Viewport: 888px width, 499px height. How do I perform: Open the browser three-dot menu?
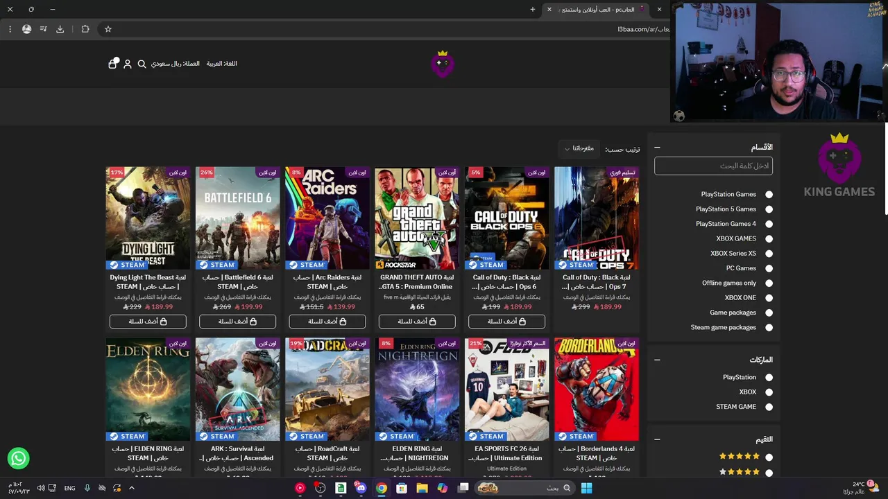(x=10, y=29)
